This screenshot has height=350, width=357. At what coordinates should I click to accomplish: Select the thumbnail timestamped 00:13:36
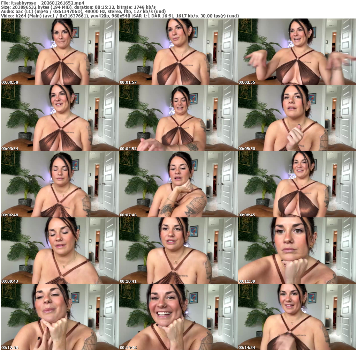click(178, 317)
